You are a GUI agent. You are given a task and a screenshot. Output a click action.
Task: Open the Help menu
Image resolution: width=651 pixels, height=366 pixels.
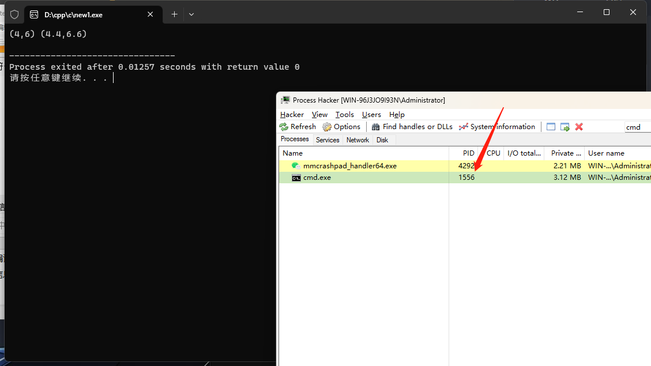397,115
